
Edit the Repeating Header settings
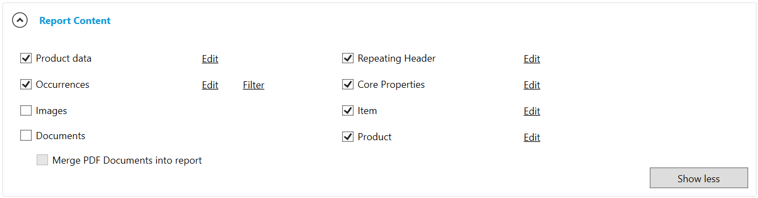[532, 59]
